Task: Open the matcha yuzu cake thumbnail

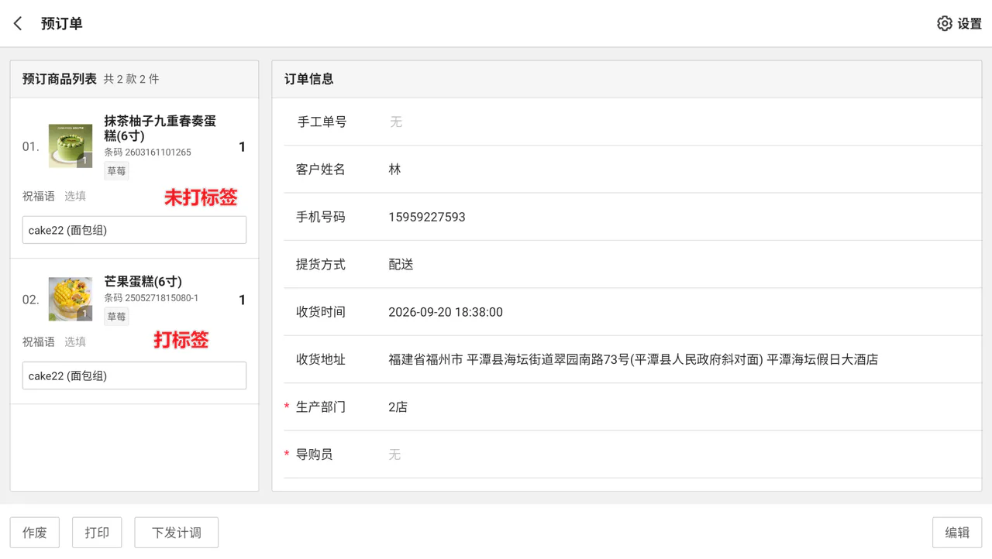Action: [x=71, y=146]
